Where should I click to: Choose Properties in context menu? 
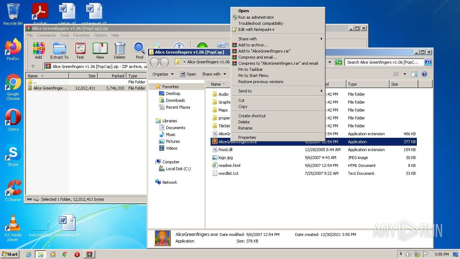point(247,137)
